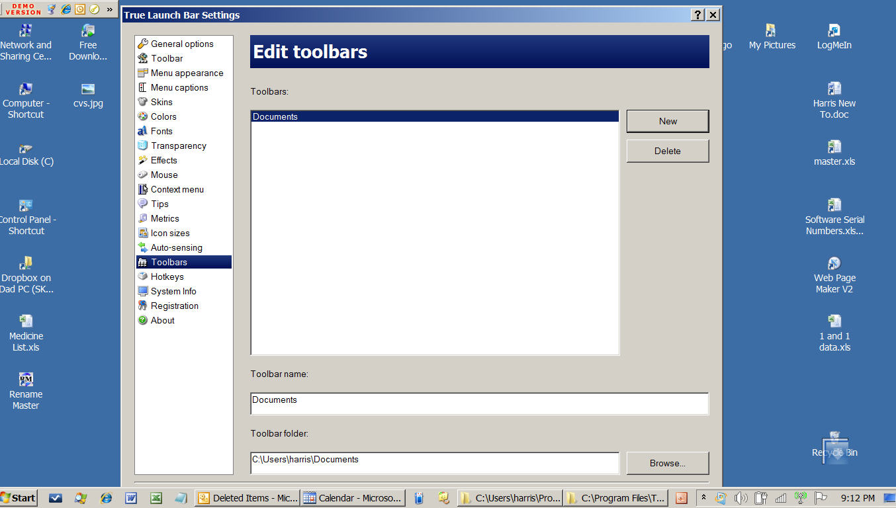Select the About entry in sidebar
The image size is (896, 508).
pyautogui.click(x=162, y=320)
